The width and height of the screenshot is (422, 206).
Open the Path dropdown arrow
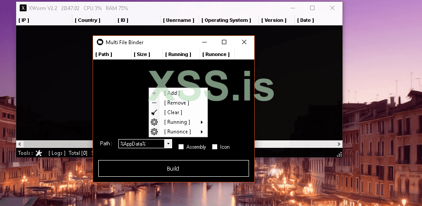coord(168,143)
